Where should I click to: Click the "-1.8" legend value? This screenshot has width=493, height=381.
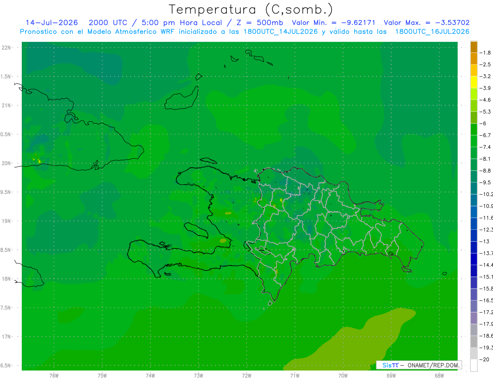pos(485,53)
